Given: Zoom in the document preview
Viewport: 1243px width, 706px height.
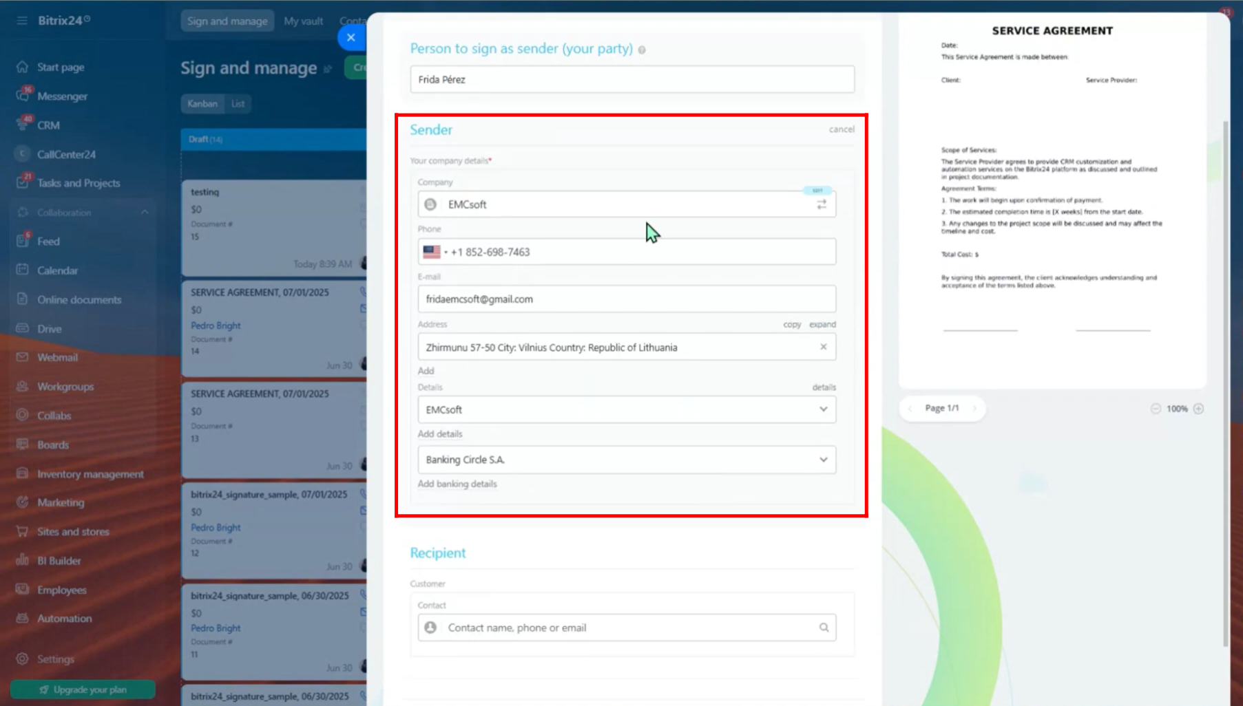Looking at the screenshot, I should (x=1198, y=409).
